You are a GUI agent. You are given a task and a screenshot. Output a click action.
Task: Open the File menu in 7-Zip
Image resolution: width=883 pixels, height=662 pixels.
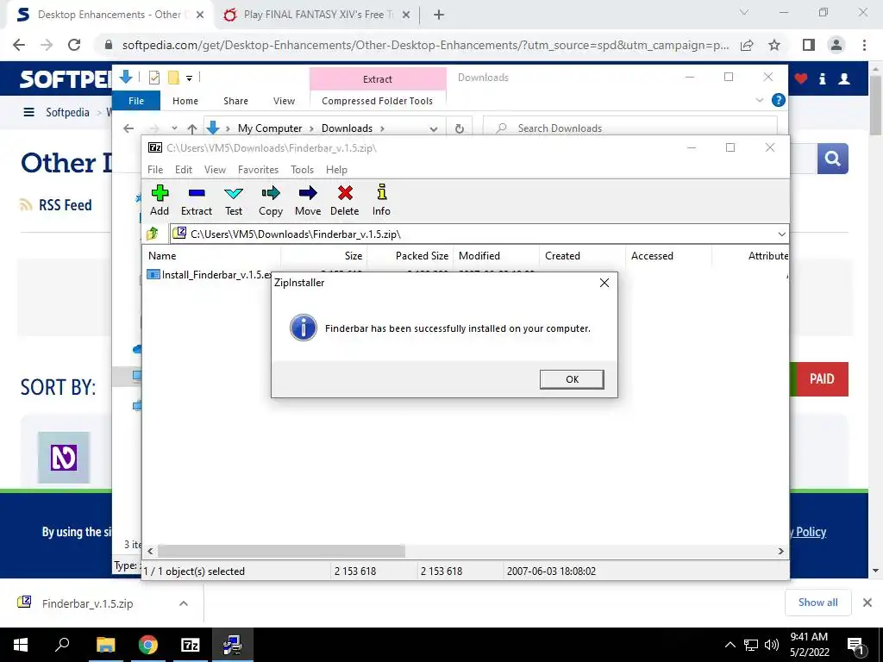pos(155,170)
